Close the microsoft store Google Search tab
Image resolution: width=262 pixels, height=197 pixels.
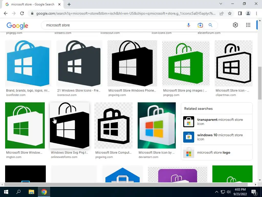point(59,4)
